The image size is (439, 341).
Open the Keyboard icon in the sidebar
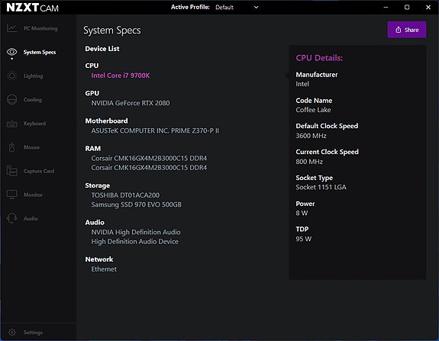point(11,124)
